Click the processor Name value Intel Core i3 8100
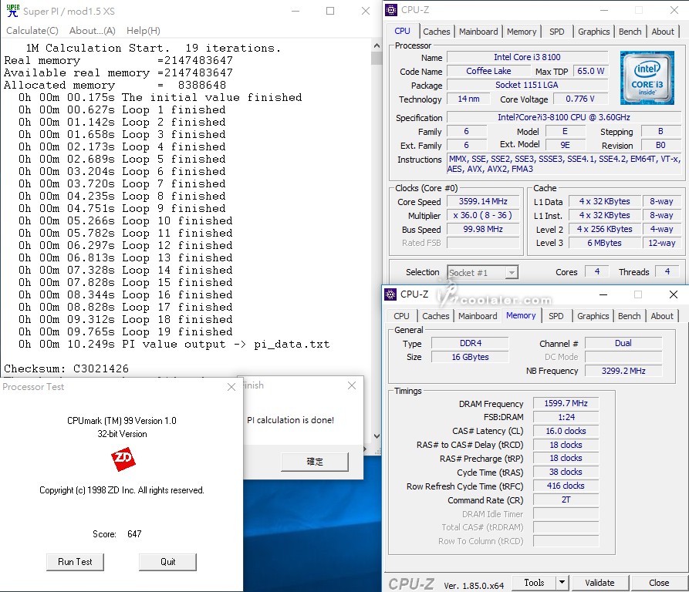This screenshot has width=689, height=592. click(527, 57)
